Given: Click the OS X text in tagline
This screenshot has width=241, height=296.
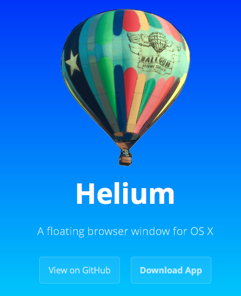Looking at the screenshot, I should [202, 231].
